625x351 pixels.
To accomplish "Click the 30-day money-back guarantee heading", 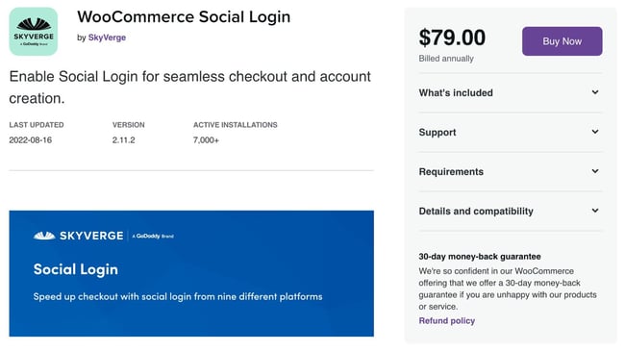I will (x=480, y=257).
